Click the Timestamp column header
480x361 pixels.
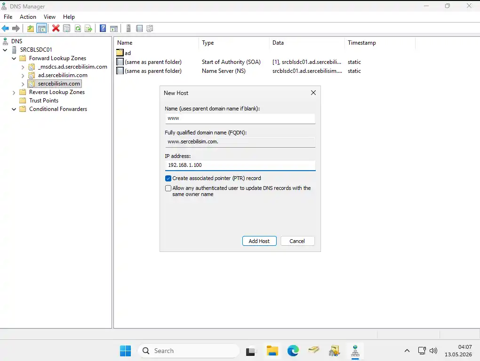point(380,43)
